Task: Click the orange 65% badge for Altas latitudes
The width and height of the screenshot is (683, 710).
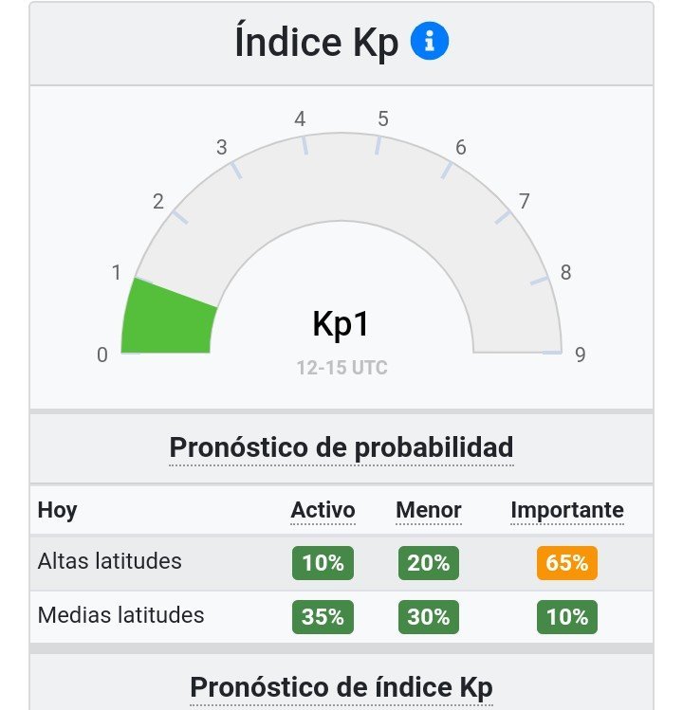Action: [567, 563]
